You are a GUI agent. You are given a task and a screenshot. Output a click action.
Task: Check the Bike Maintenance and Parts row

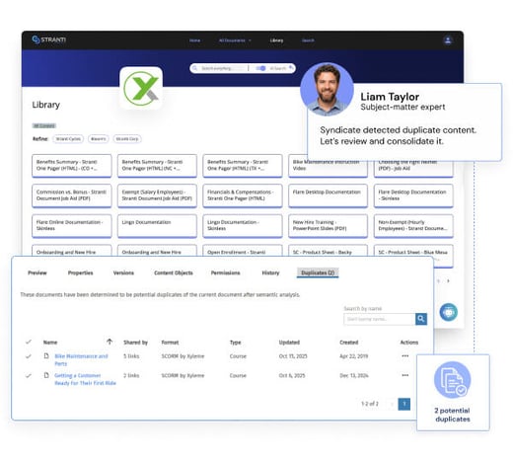click(x=29, y=356)
